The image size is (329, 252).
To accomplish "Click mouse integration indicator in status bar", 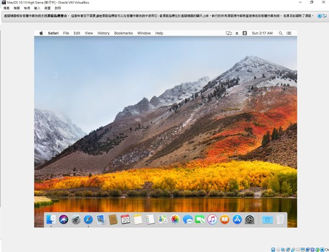I will [317, 249].
